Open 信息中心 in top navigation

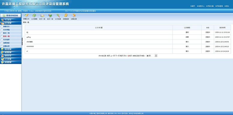(x=202, y=6)
